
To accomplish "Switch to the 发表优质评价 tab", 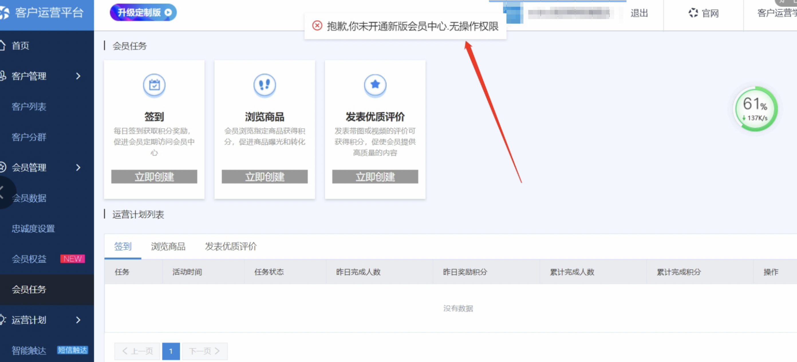I will tap(231, 246).
